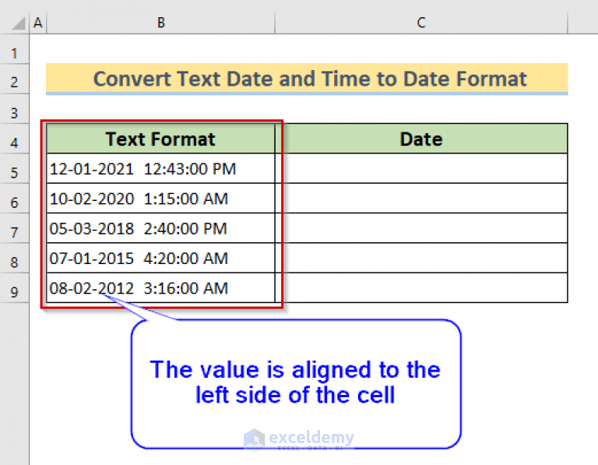Image resolution: width=598 pixels, height=465 pixels.
Task: Click the 'Date' header cell
Action: (421, 139)
